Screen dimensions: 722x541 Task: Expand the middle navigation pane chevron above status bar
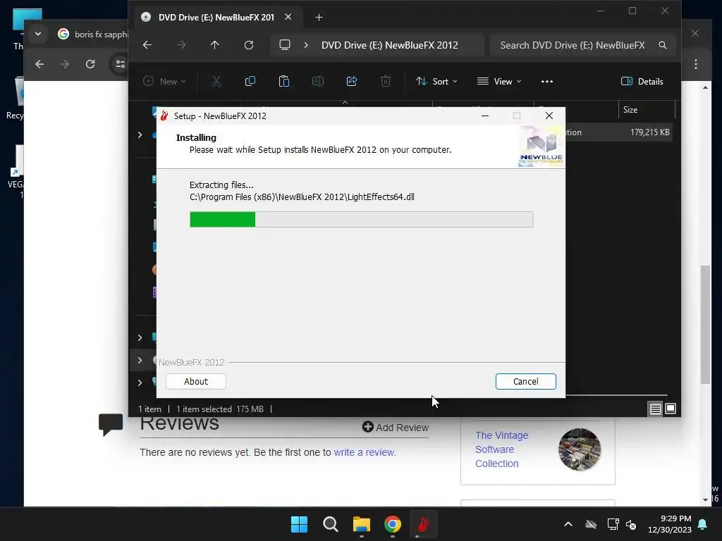click(140, 360)
